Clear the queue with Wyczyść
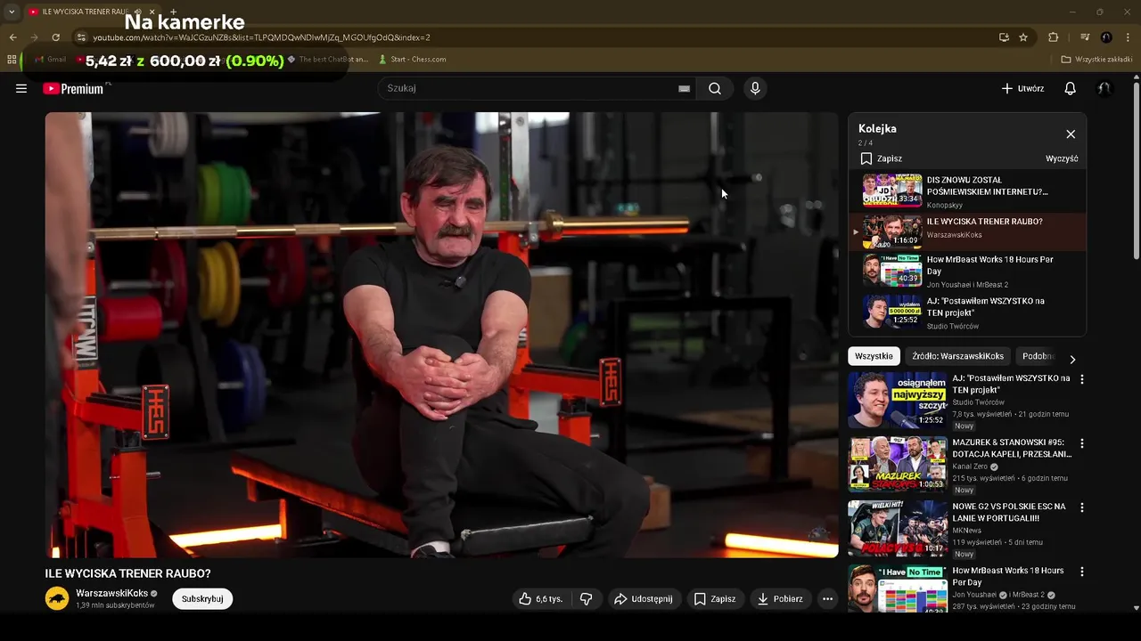The image size is (1141, 641). 1062,158
